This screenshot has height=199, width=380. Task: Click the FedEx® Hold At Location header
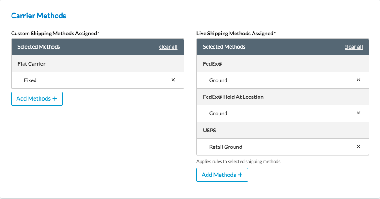[x=233, y=97]
